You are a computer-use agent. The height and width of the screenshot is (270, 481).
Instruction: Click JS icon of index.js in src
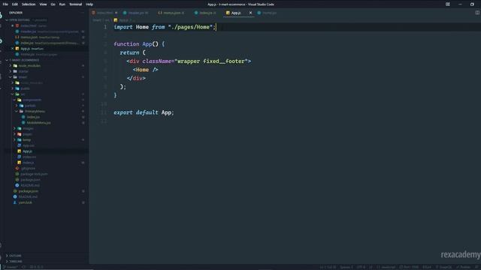[20, 163]
